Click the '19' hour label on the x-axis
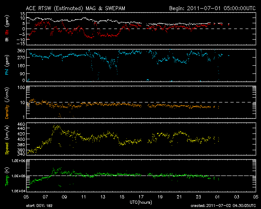This screenshot has height=209, width=261. tap(160, 197)
